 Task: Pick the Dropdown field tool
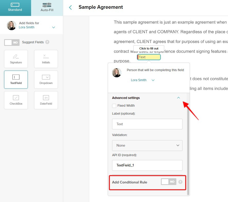pyautogui.click(x=46, y=80)
